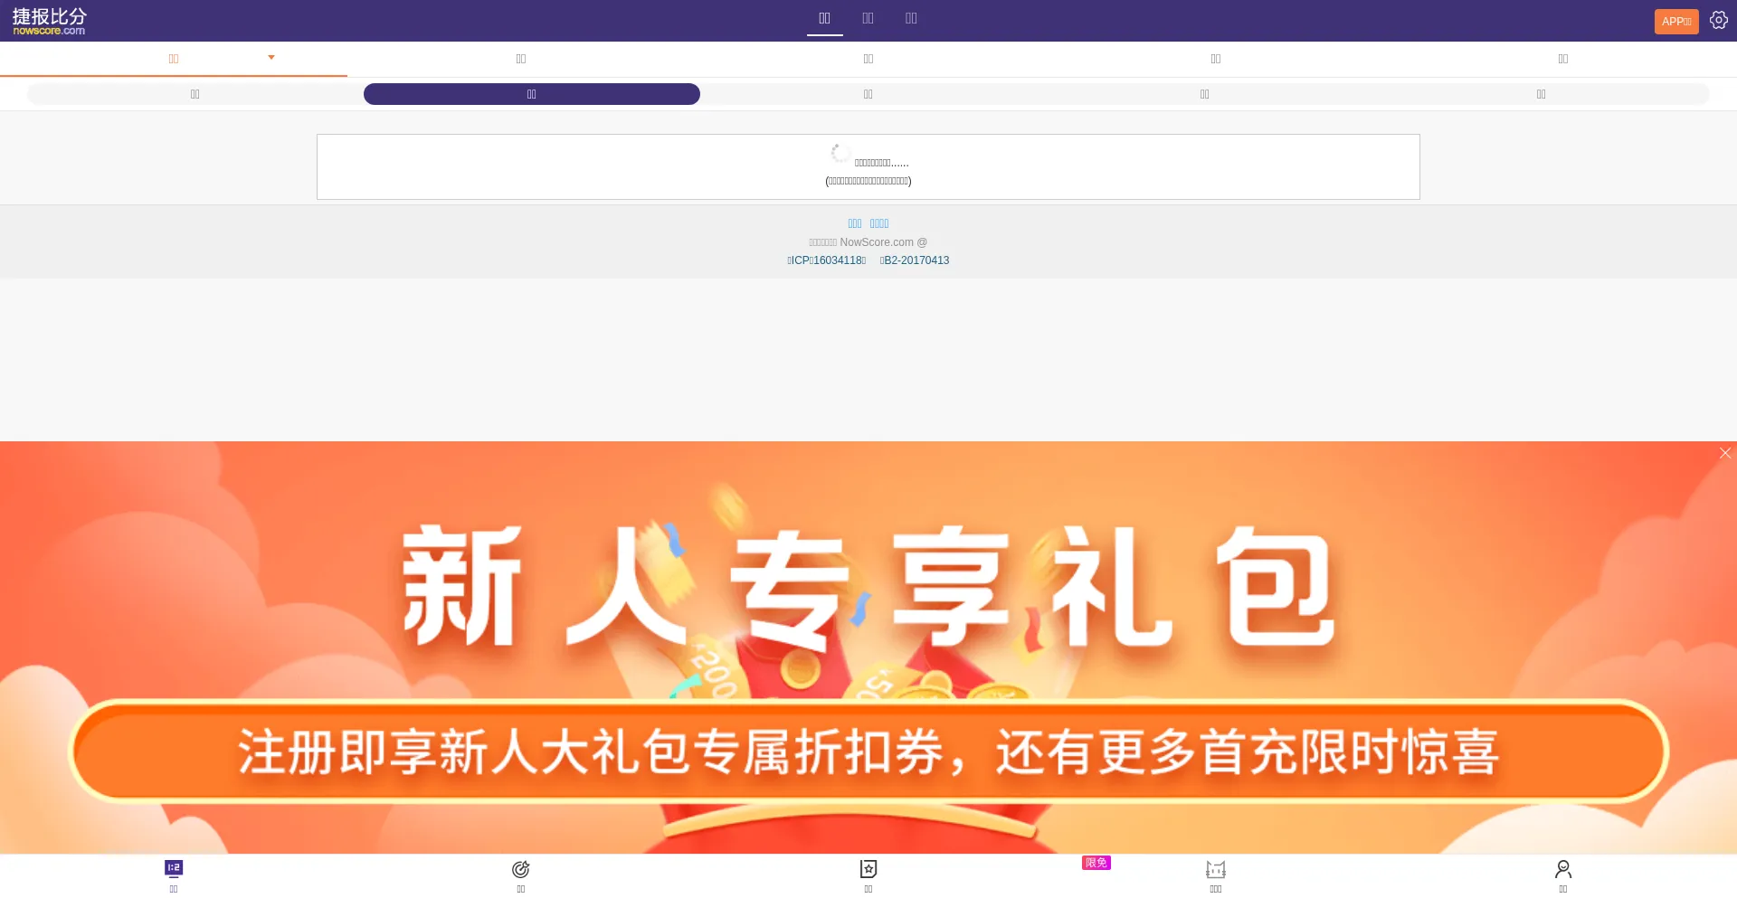This screenshot has width=1737, height=898.
Task: Open the first blue footer link
Action: pos(854,223)
